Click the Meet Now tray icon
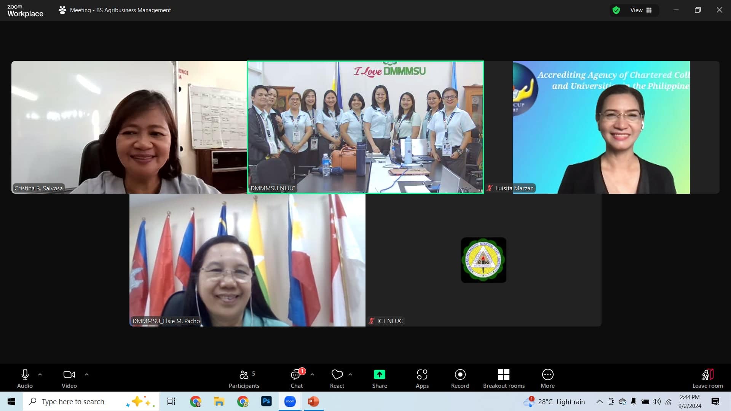Viewport: 731px width, 411px height. coord(611,401)
